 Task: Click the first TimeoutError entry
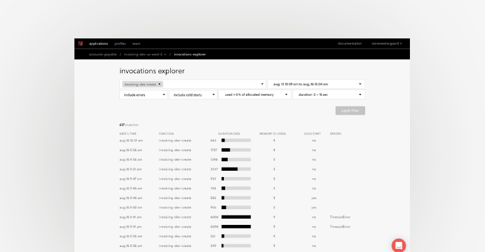[339, 217]
